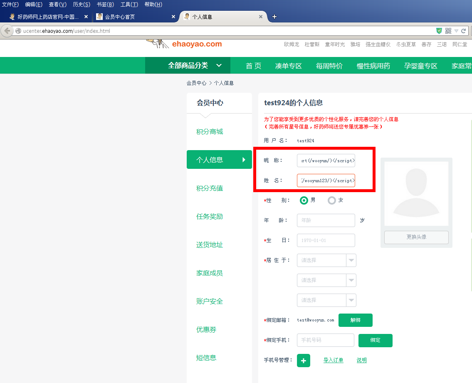Image resolution: width=472 pixels, height=383 pixels.
Task: Open 任务奖励 in member sidebar
Action: point(210,217)
